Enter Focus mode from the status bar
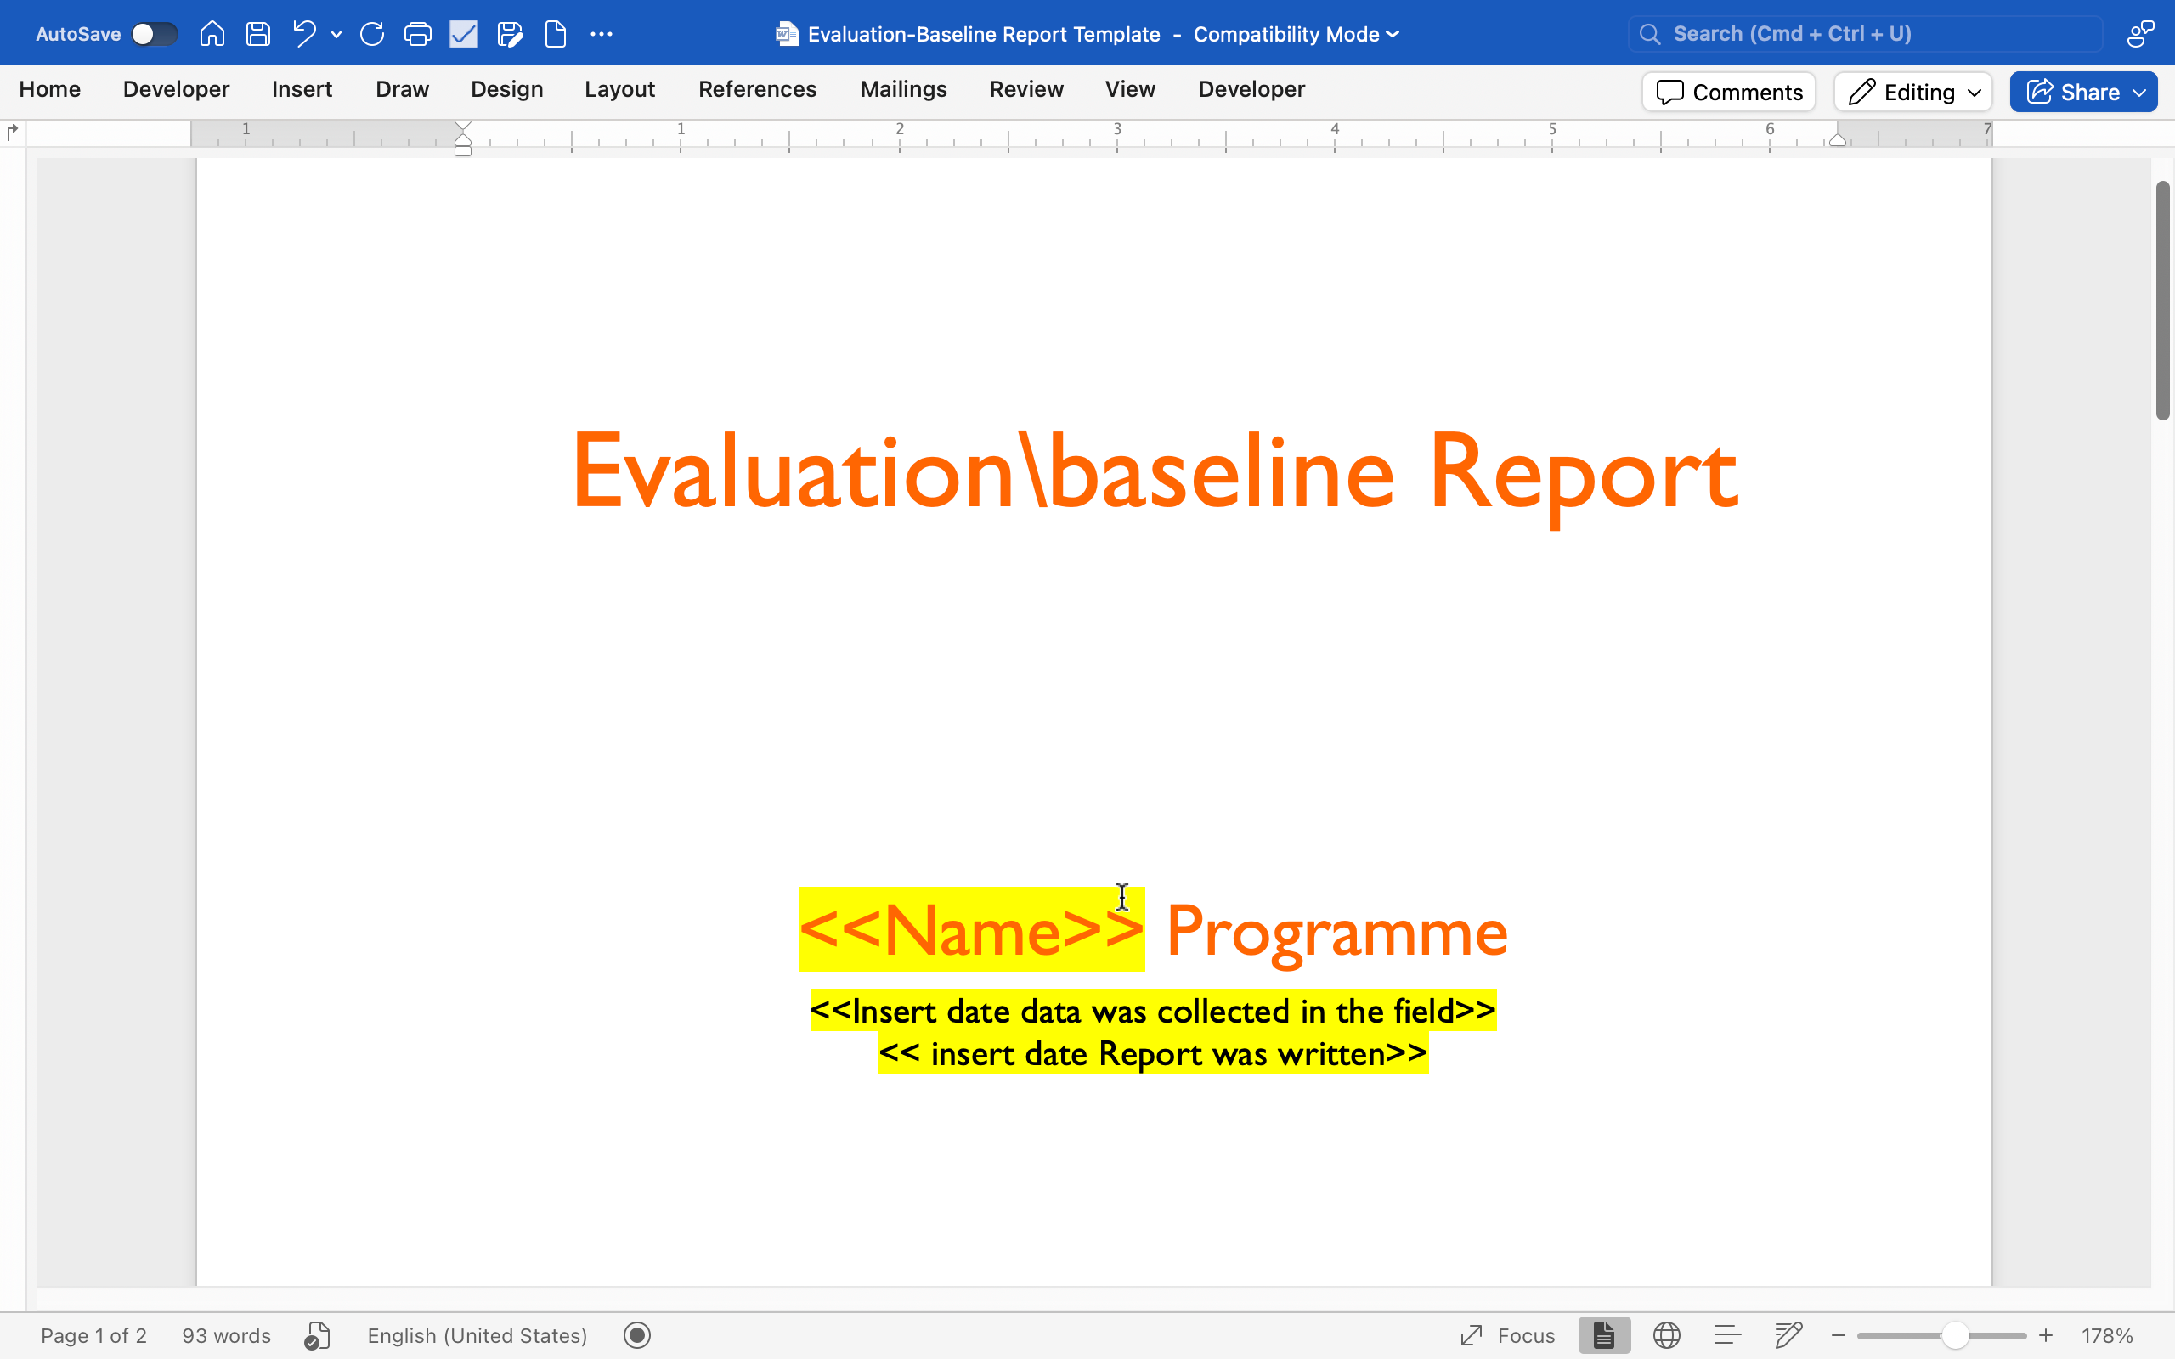2175x1359 pixels. (x=1508, y=1335)
